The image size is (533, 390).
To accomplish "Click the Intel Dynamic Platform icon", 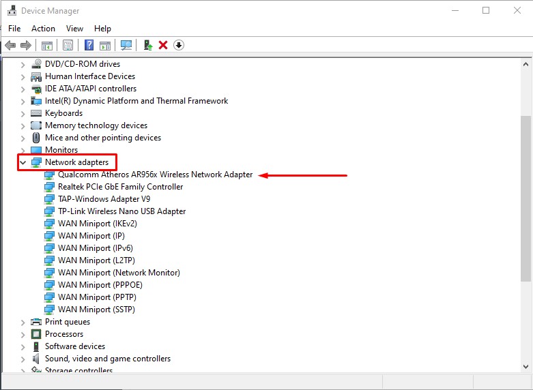I will point(36,101).
